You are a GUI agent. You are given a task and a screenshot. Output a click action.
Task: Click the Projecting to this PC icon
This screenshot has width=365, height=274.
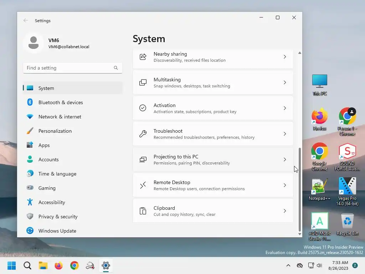tap(143, 159)
